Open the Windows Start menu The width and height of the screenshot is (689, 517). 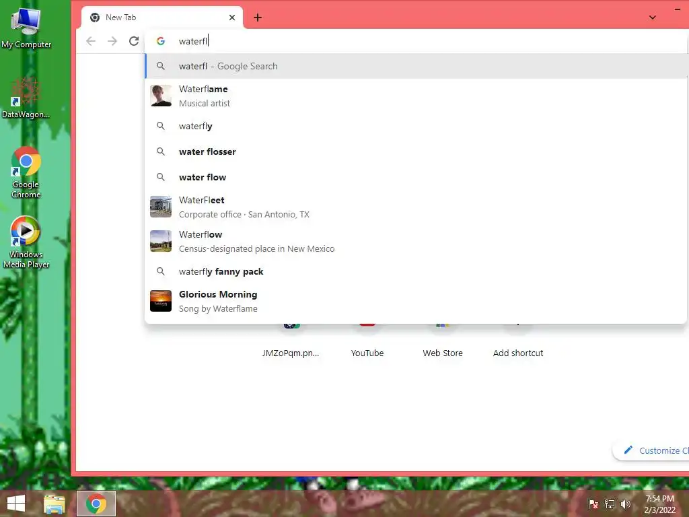pyautogui.click(x=16, y=504)
